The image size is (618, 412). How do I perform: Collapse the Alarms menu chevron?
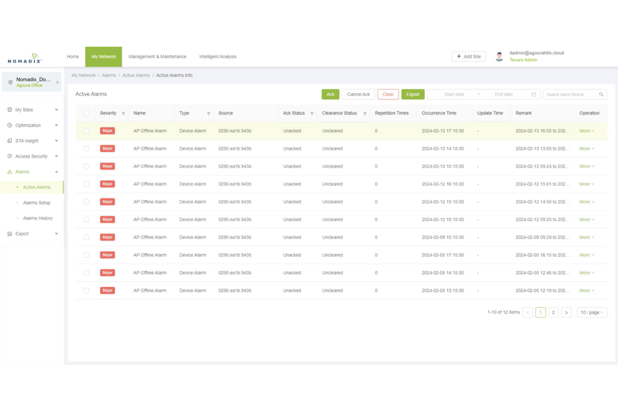pyautogui.click(x=56, y=172)
